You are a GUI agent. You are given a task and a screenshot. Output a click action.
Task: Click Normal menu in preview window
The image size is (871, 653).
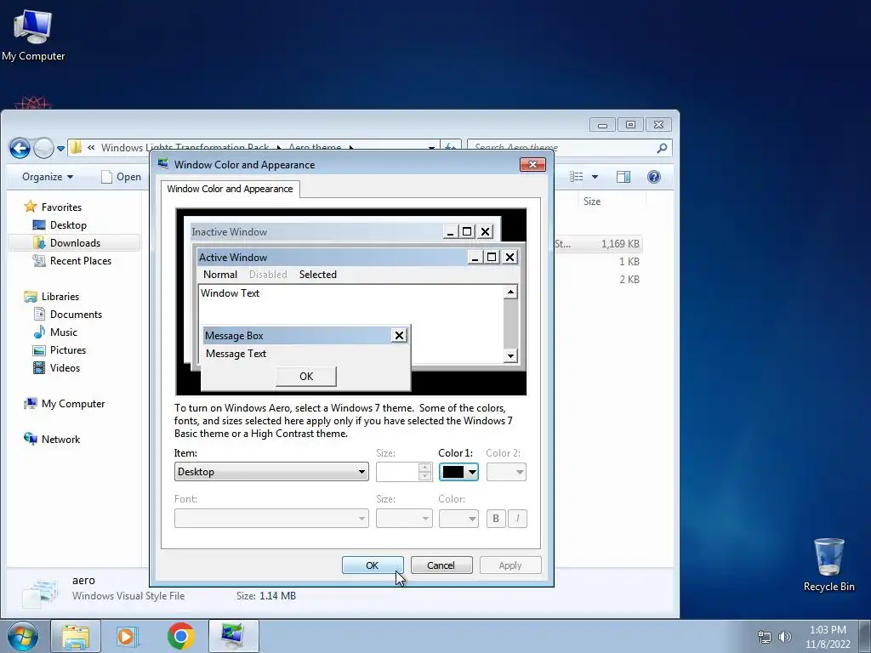pos(220,275)
